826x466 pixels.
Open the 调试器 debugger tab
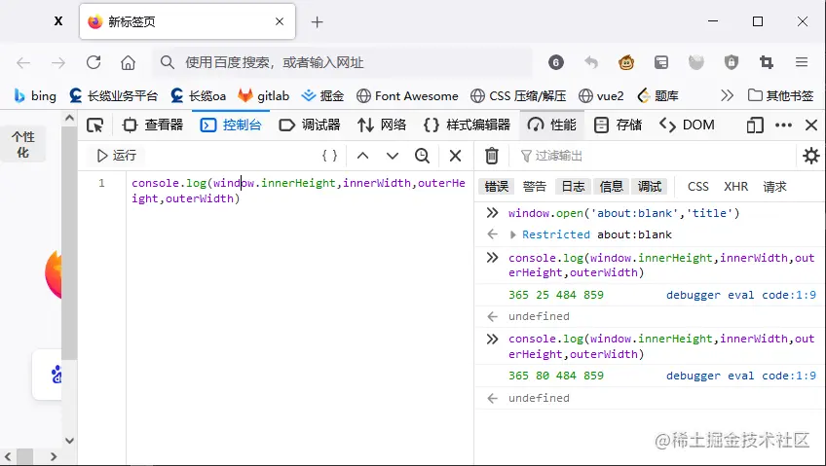[x=309, y=125]
